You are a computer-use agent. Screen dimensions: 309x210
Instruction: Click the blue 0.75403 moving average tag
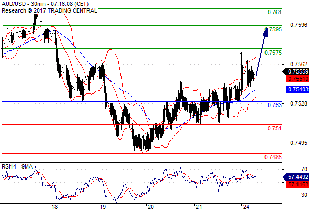point(297,89)
